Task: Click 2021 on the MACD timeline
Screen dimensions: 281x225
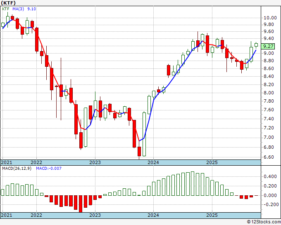Action: (7, 215)
